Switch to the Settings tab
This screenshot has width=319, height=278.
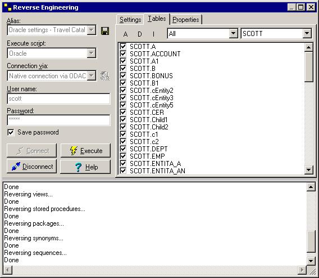point(130,20)
